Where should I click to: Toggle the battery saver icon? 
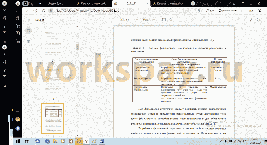(251, 11)
